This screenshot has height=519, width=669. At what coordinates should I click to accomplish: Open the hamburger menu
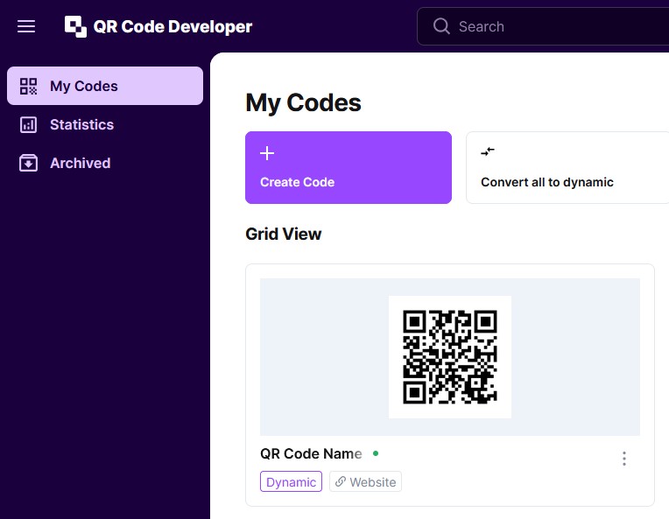(x=26, y=26)
